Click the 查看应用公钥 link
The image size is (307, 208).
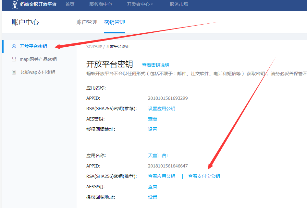[x=162, y=176]
